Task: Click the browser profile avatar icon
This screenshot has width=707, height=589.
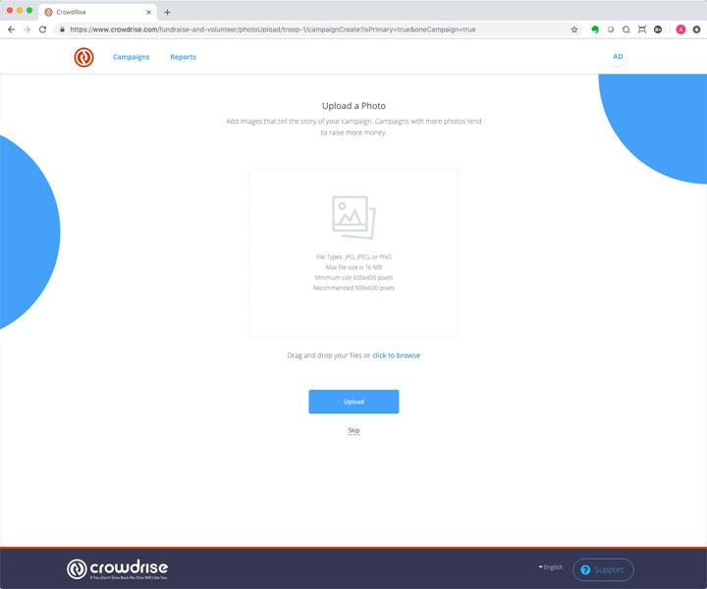Action: (680, 29)
